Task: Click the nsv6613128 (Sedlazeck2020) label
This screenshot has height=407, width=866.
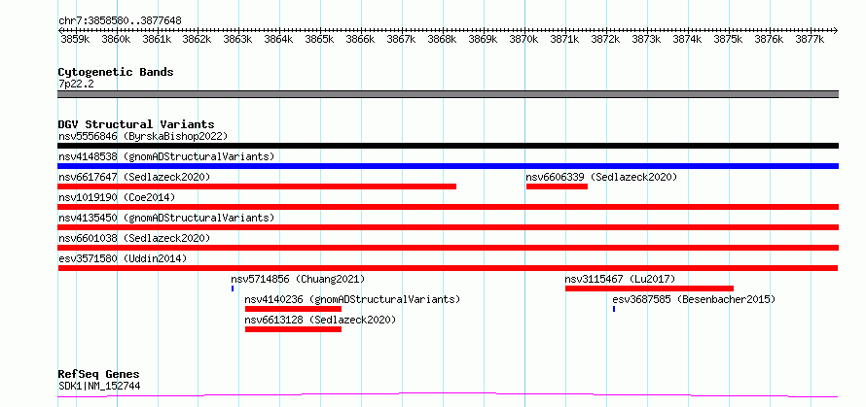Action: pos(320,320)
